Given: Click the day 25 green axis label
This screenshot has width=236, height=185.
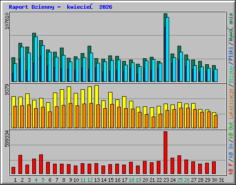Looking at the screenshot, I should tap(180, 180).
